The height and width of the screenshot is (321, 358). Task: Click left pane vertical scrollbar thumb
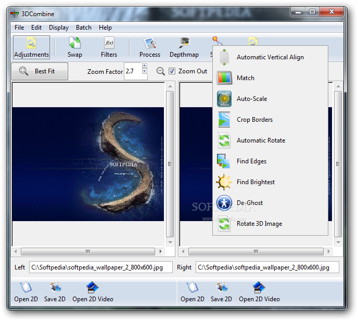tap(170, 164)
